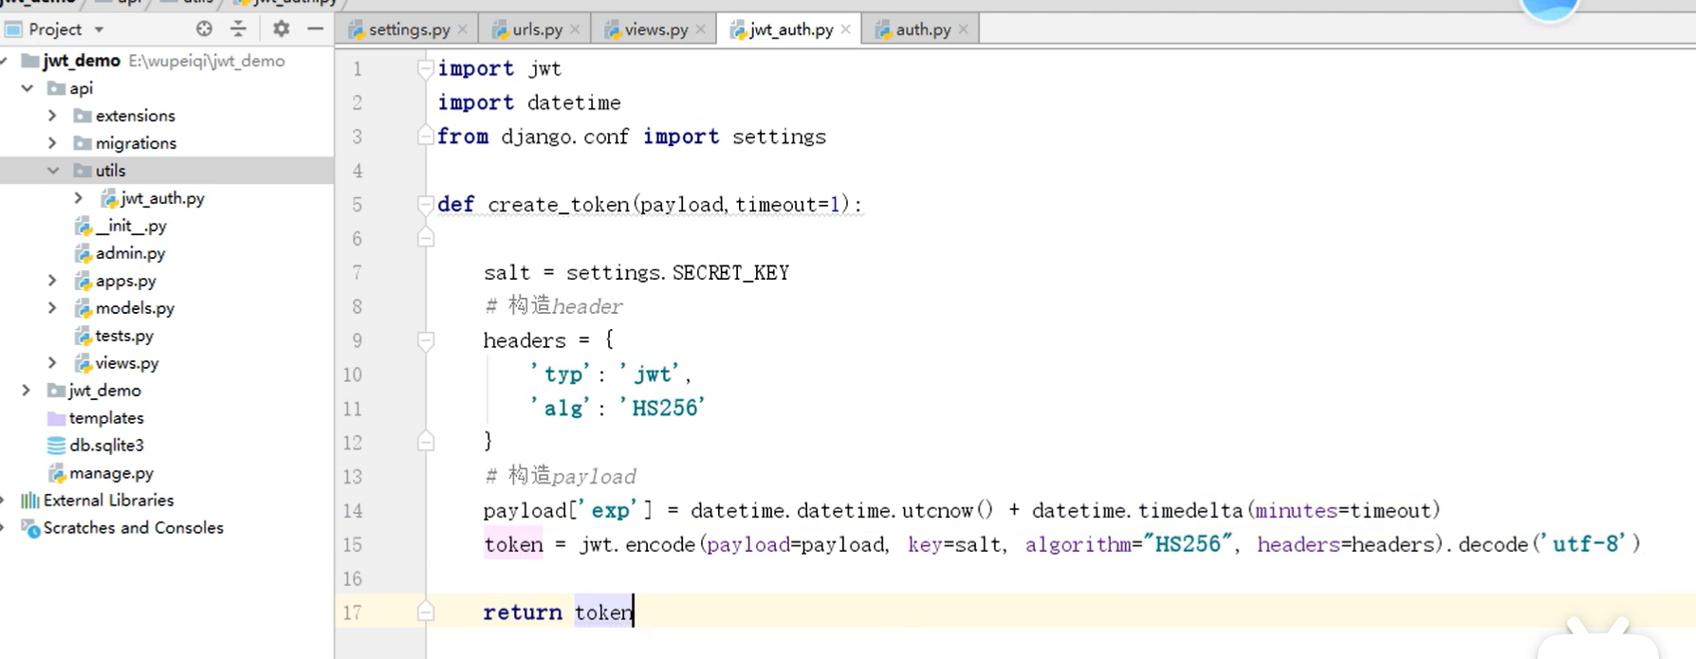
Task: Expand the jwt_demo subfolder
Action: [x=27, y=390]
